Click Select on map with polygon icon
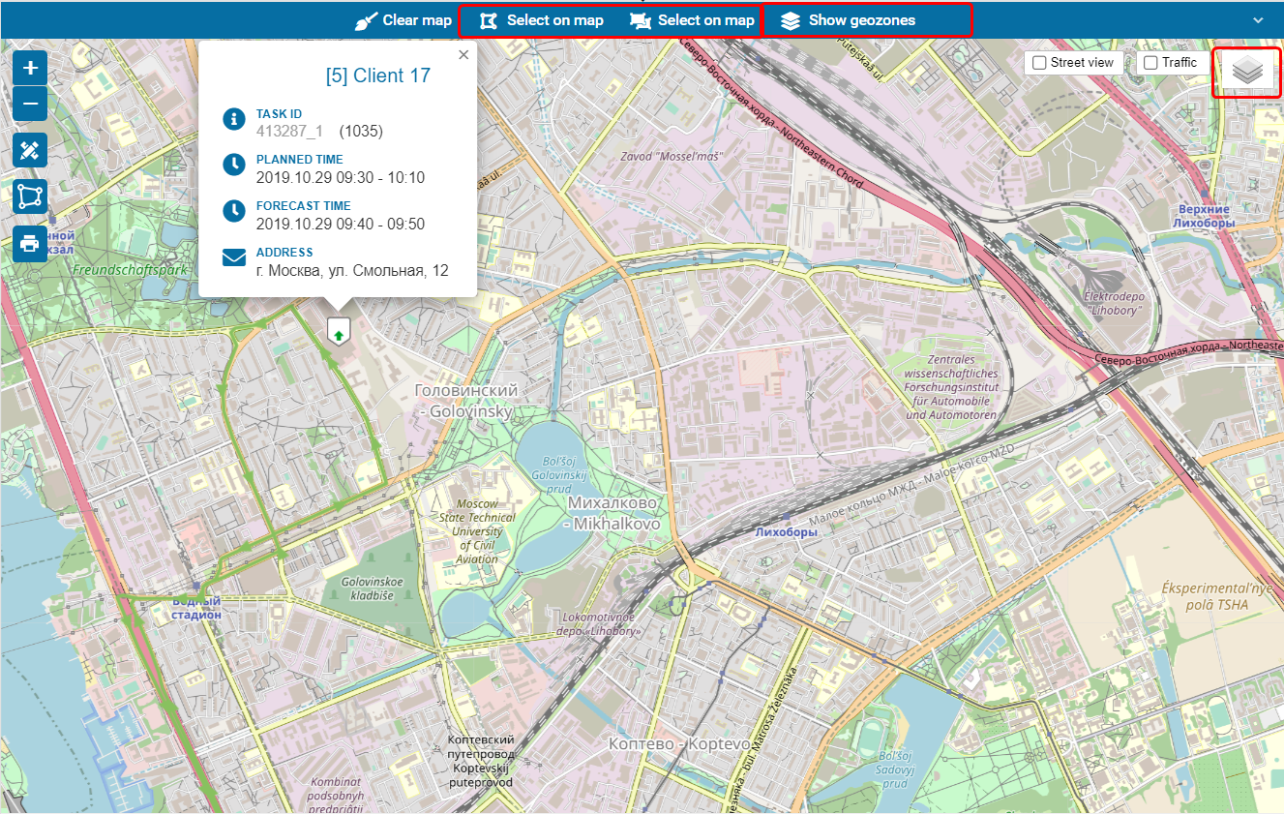Image resolution: width=1284 pixels, height=814 pixels. pos(542,20)
